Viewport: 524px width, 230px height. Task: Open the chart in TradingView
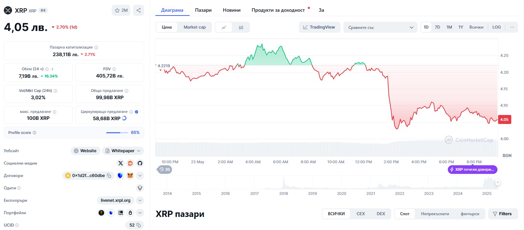click(x=319, y=27)
